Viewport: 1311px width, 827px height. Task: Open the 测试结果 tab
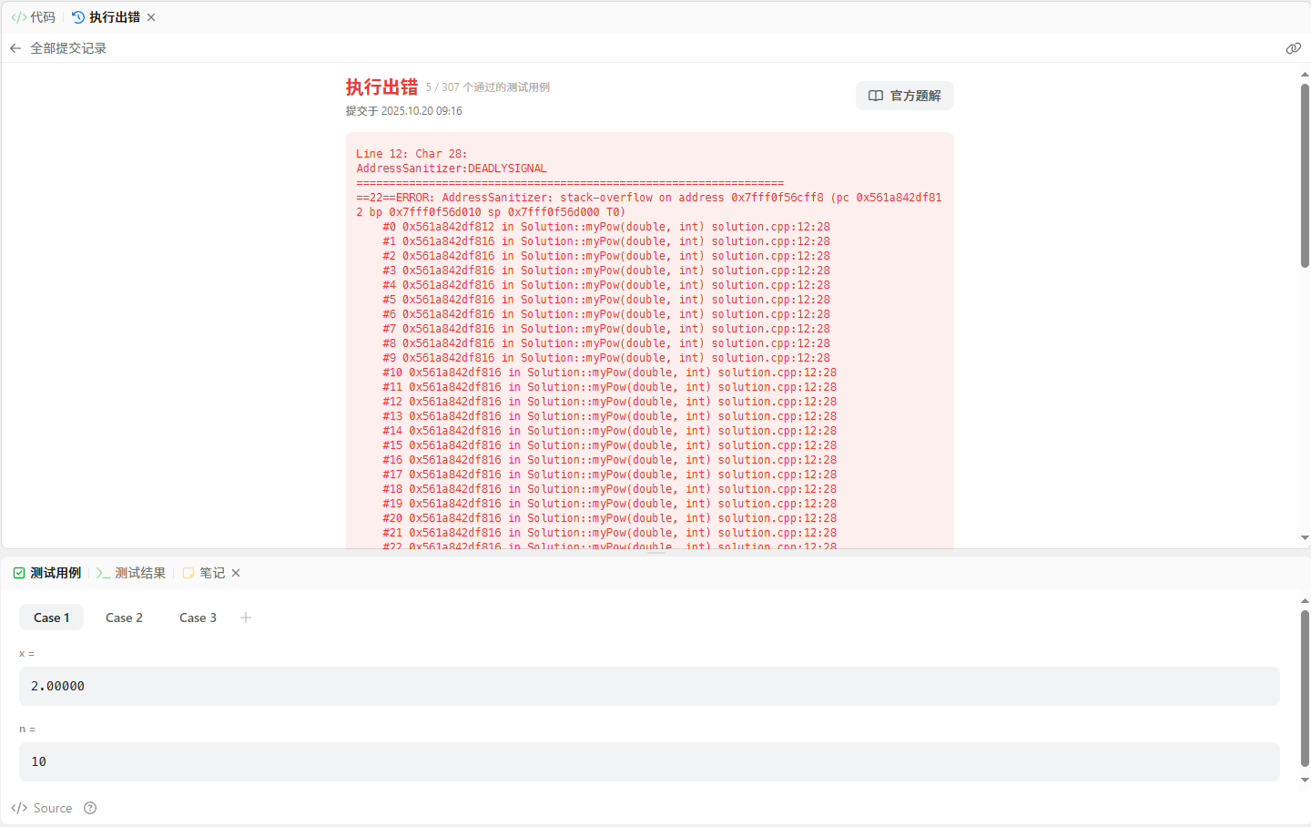coord(131,573)
